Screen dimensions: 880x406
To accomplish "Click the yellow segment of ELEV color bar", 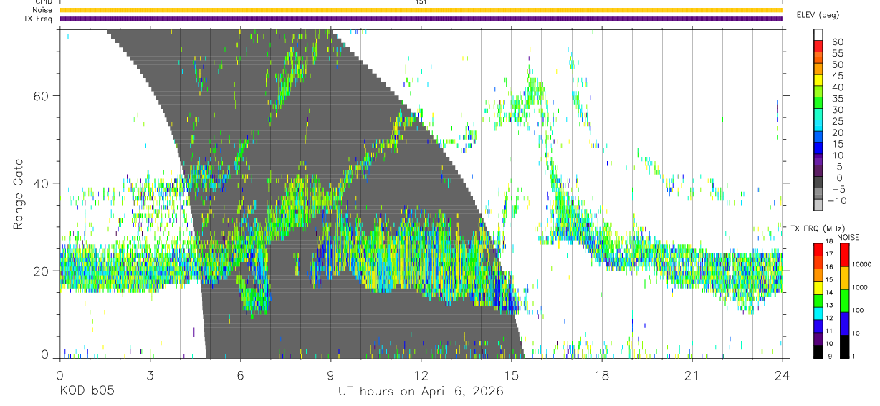I will (818, 81).
